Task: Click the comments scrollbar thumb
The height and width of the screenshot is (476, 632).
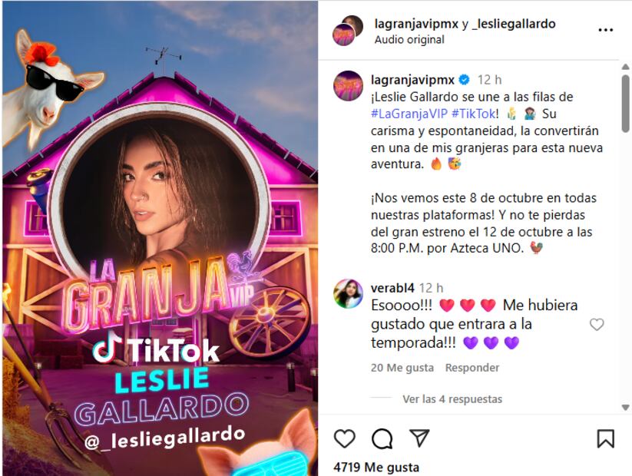Action: [x=626, y=104]
